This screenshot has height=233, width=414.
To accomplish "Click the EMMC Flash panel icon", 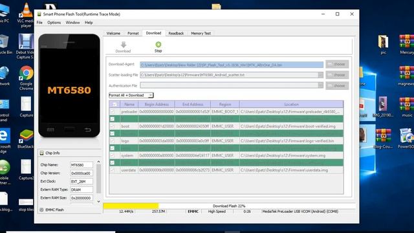I will pos(41,210).
